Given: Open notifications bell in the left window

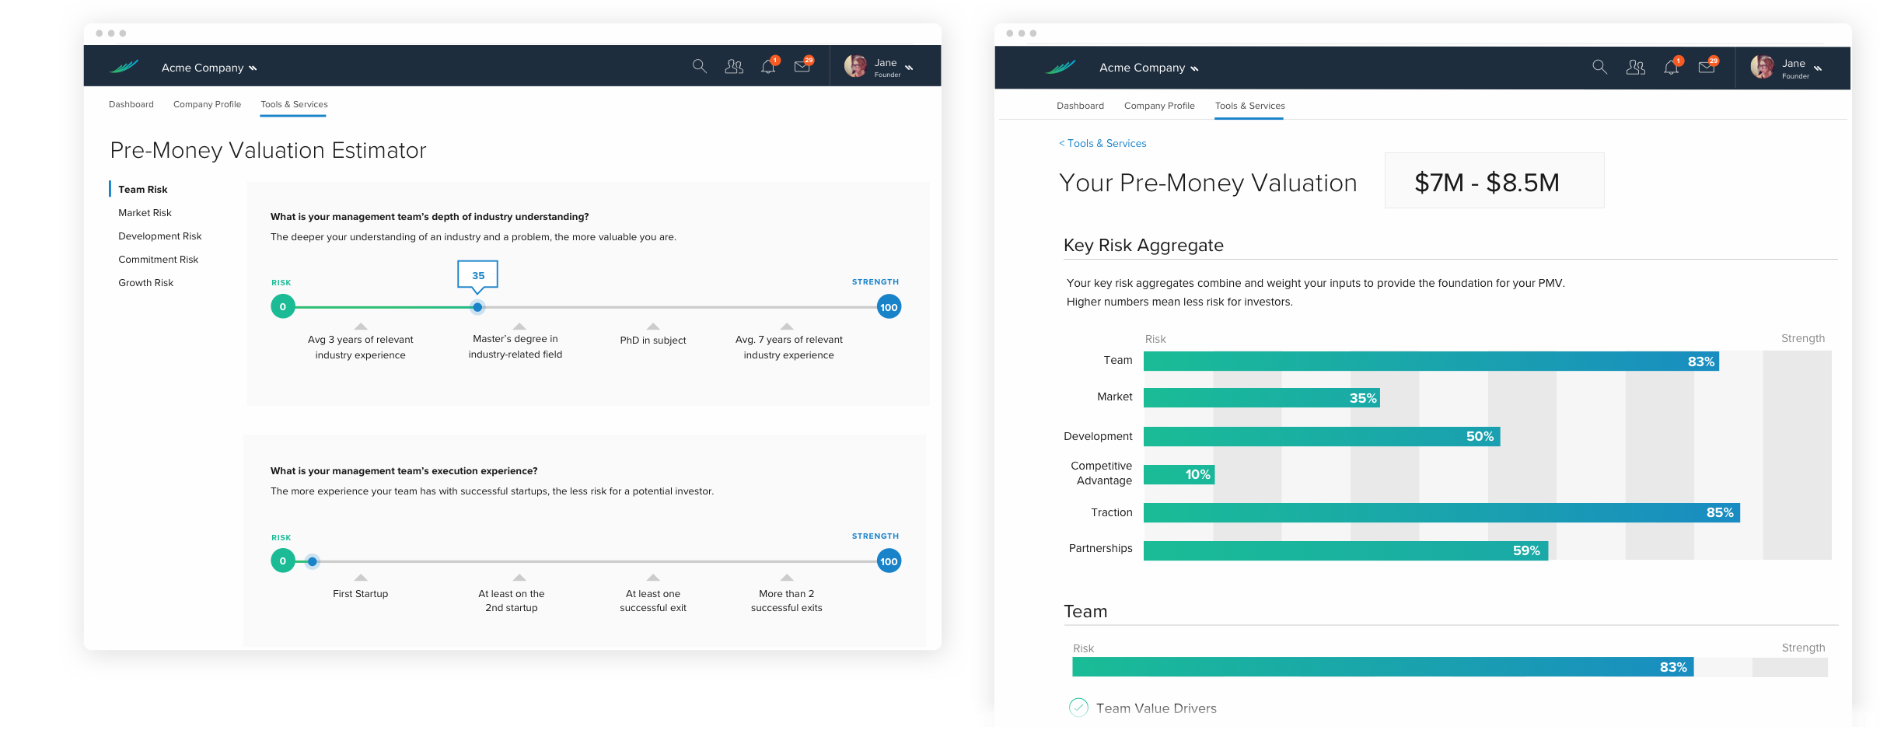Looking at the screenshot, I should [x=768, y=67].
